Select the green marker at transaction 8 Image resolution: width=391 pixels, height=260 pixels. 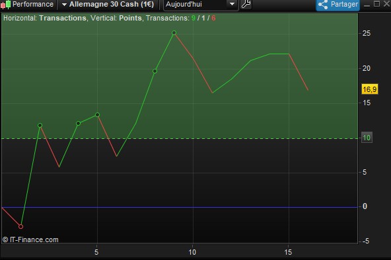click(155, 71)
